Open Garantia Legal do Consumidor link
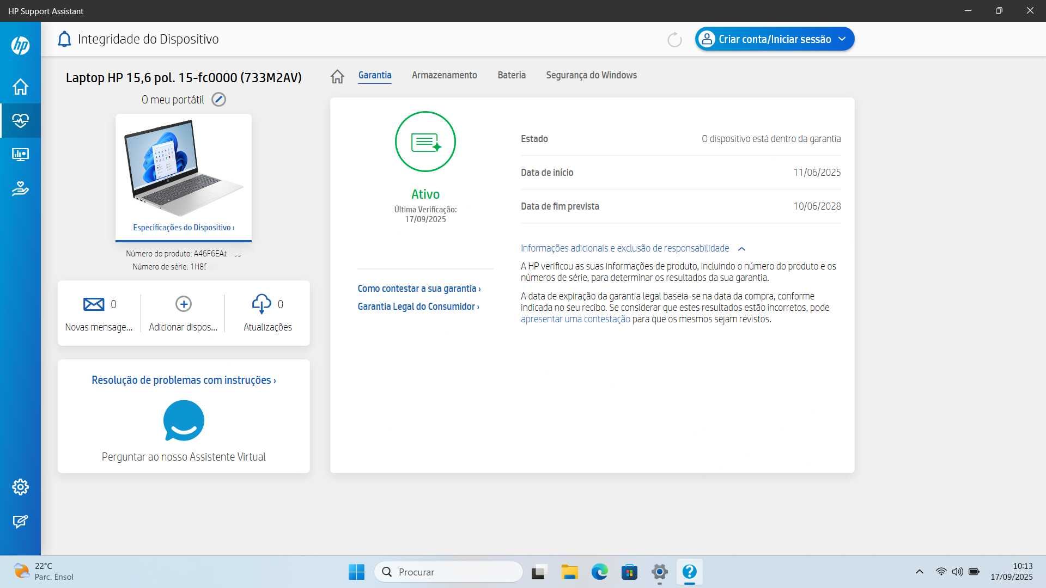Image resolution: width=1046 pixels, height=588 pixels. (x=418, y=307)
